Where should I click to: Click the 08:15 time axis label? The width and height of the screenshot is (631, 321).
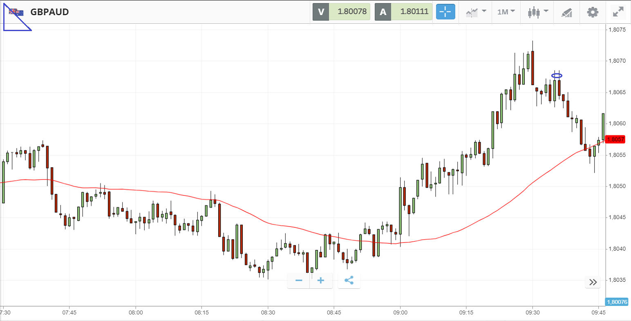(x=202, y=312)
